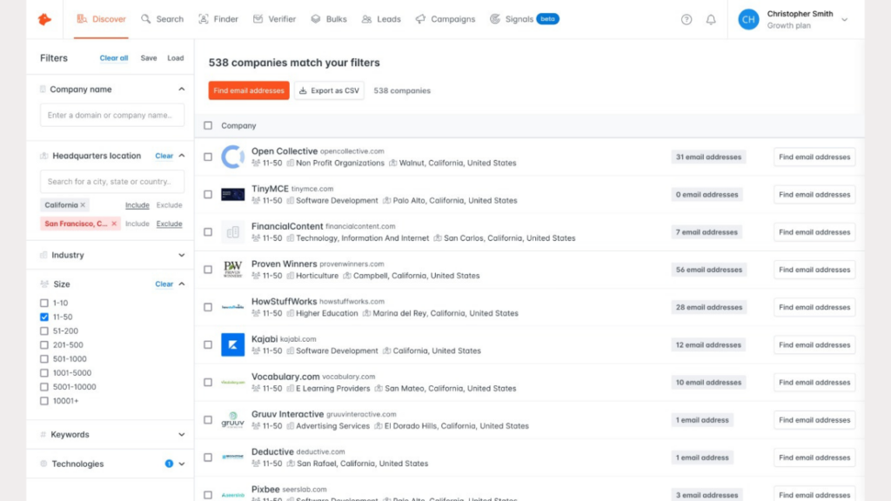Enable the 51-200 size checkbox
The image size is (891, 501).
coord(44,331)
